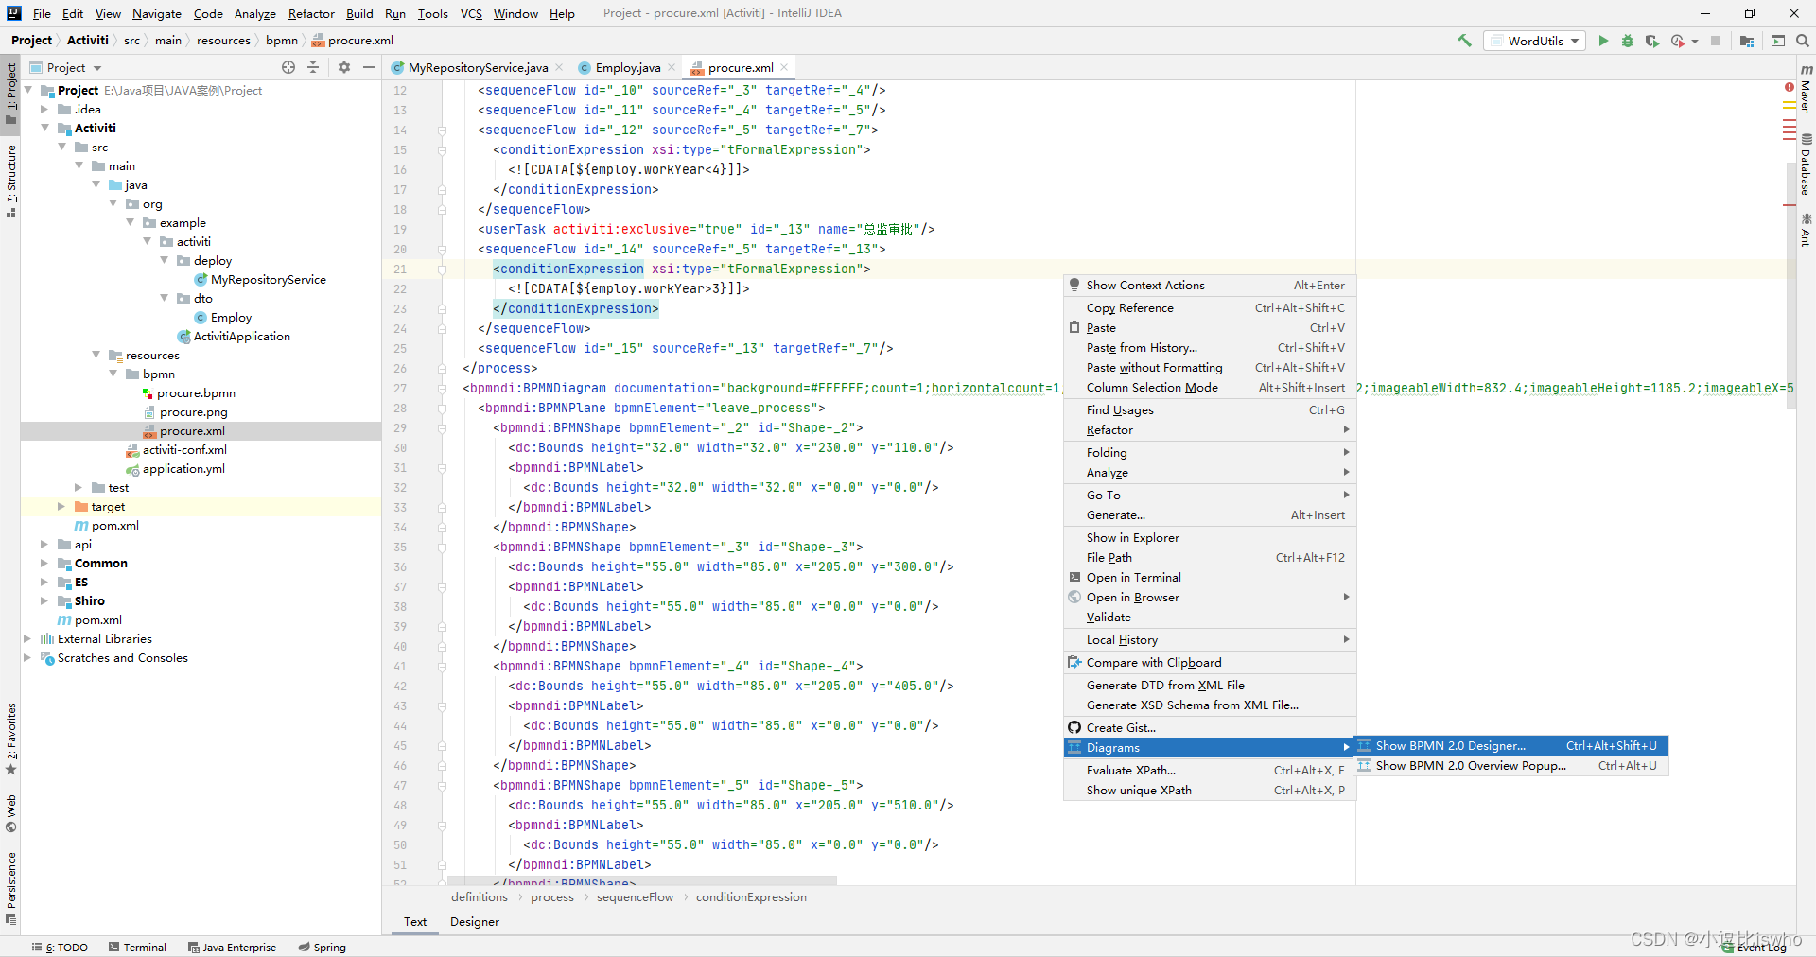Open the VCS menu
The width and height of the screenshot is (1816, 957).
point(471,13)
